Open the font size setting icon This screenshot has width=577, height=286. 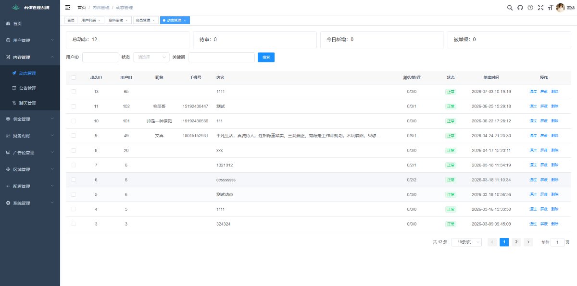550,8
